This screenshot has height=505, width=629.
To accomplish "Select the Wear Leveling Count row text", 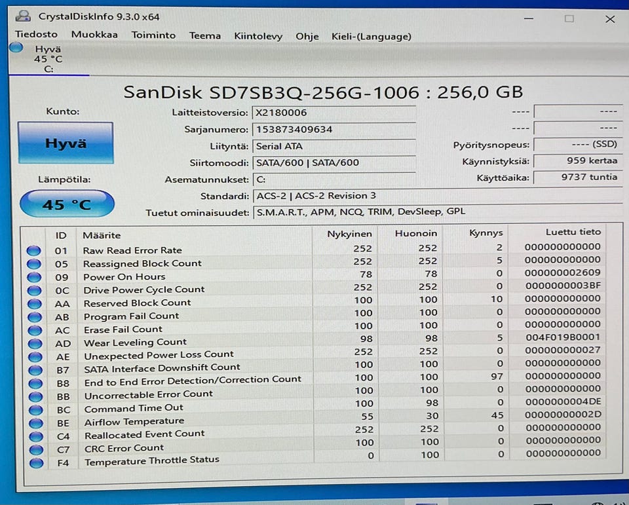I will click(x=135, y=342).
